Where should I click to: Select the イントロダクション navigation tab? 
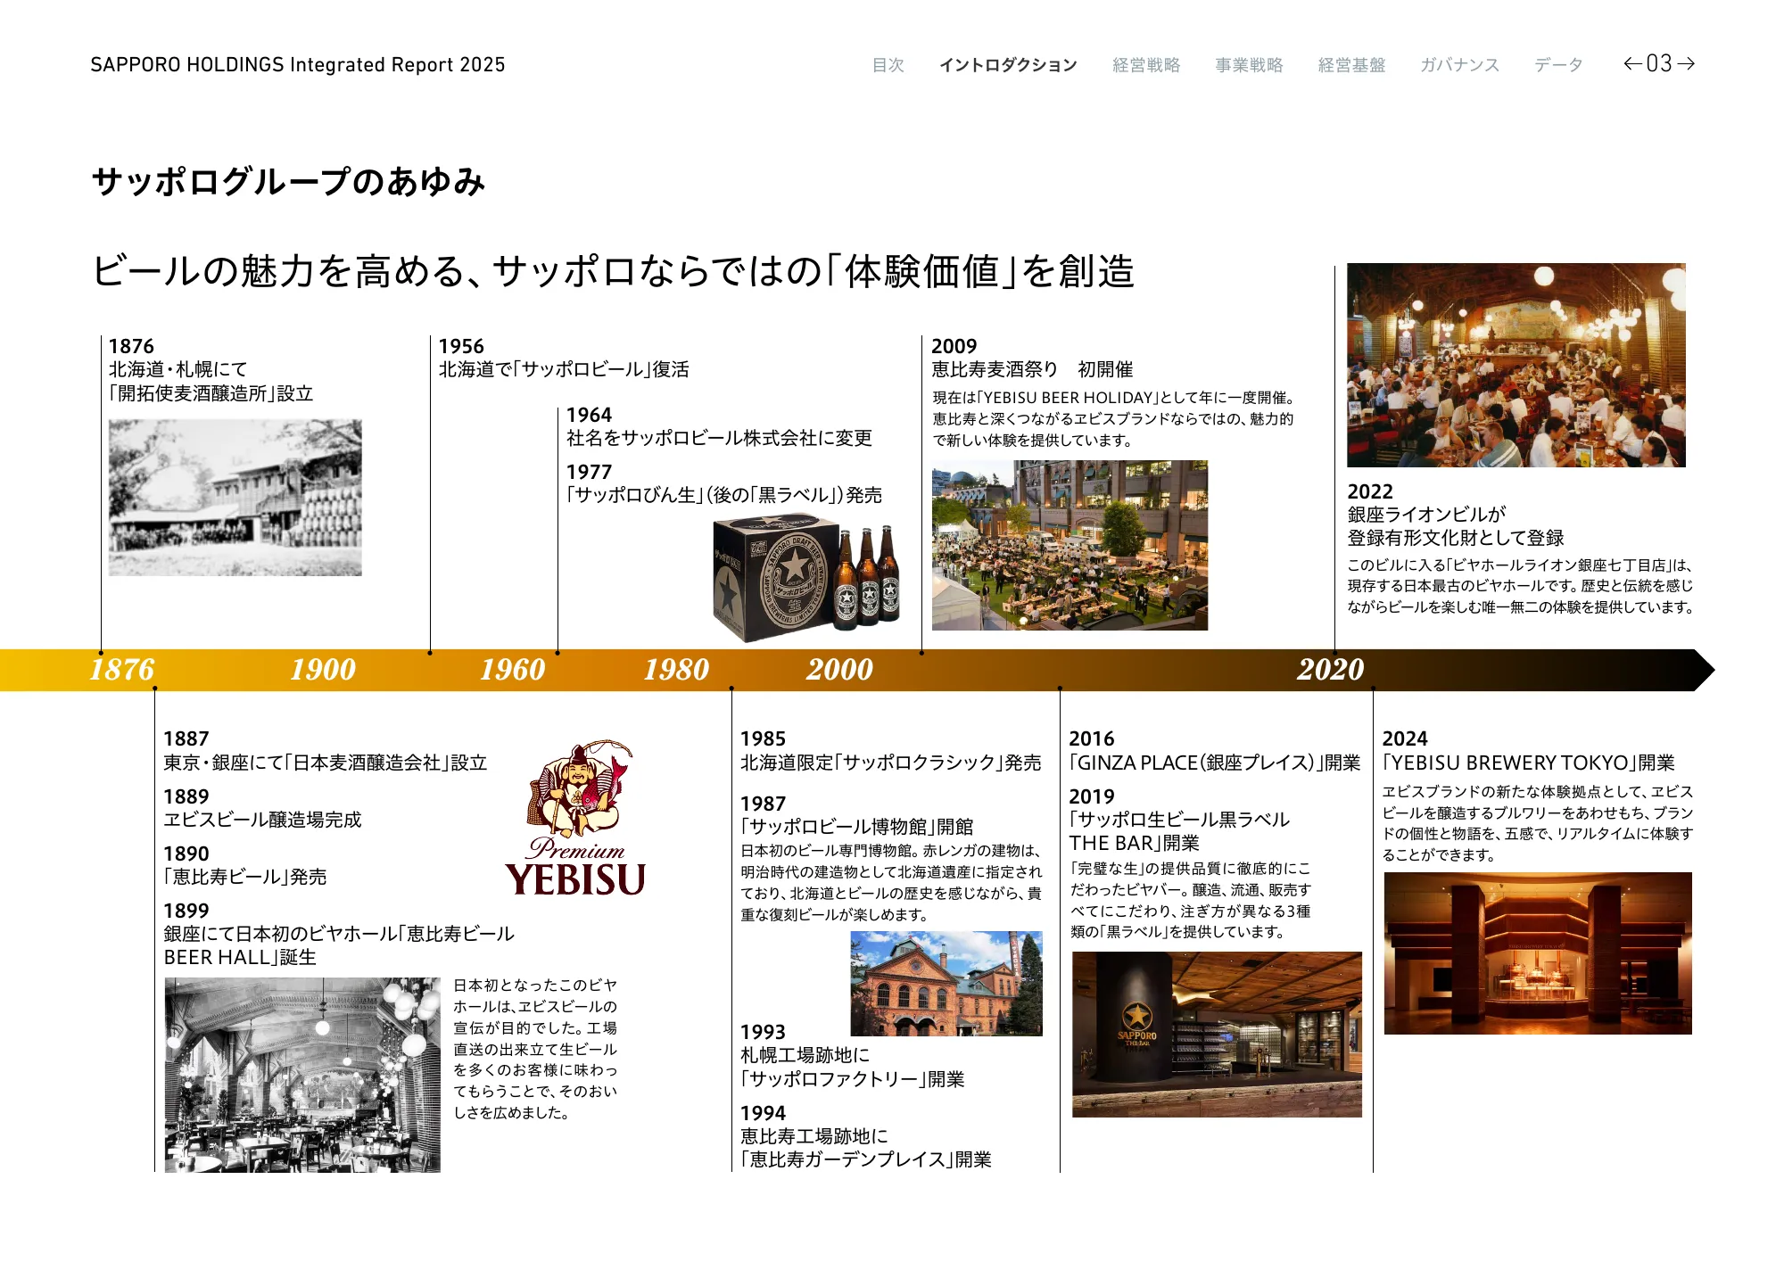pyautogui.click(x=1008, y=65)
